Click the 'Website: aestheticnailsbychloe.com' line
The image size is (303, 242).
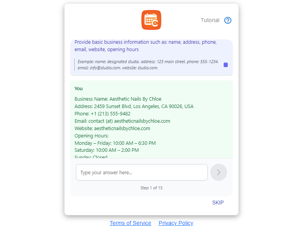pos(112,129)
